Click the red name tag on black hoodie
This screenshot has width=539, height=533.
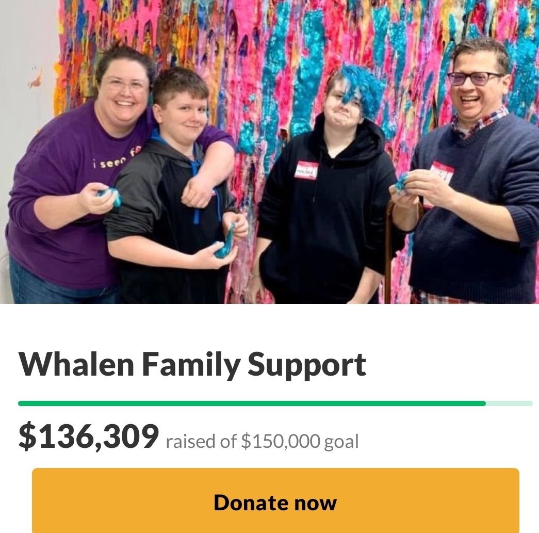coord(306,170)
